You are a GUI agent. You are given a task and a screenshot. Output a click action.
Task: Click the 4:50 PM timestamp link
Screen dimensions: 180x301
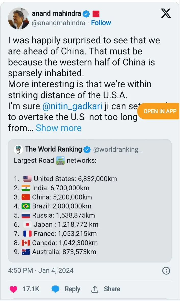click(20, 270)
